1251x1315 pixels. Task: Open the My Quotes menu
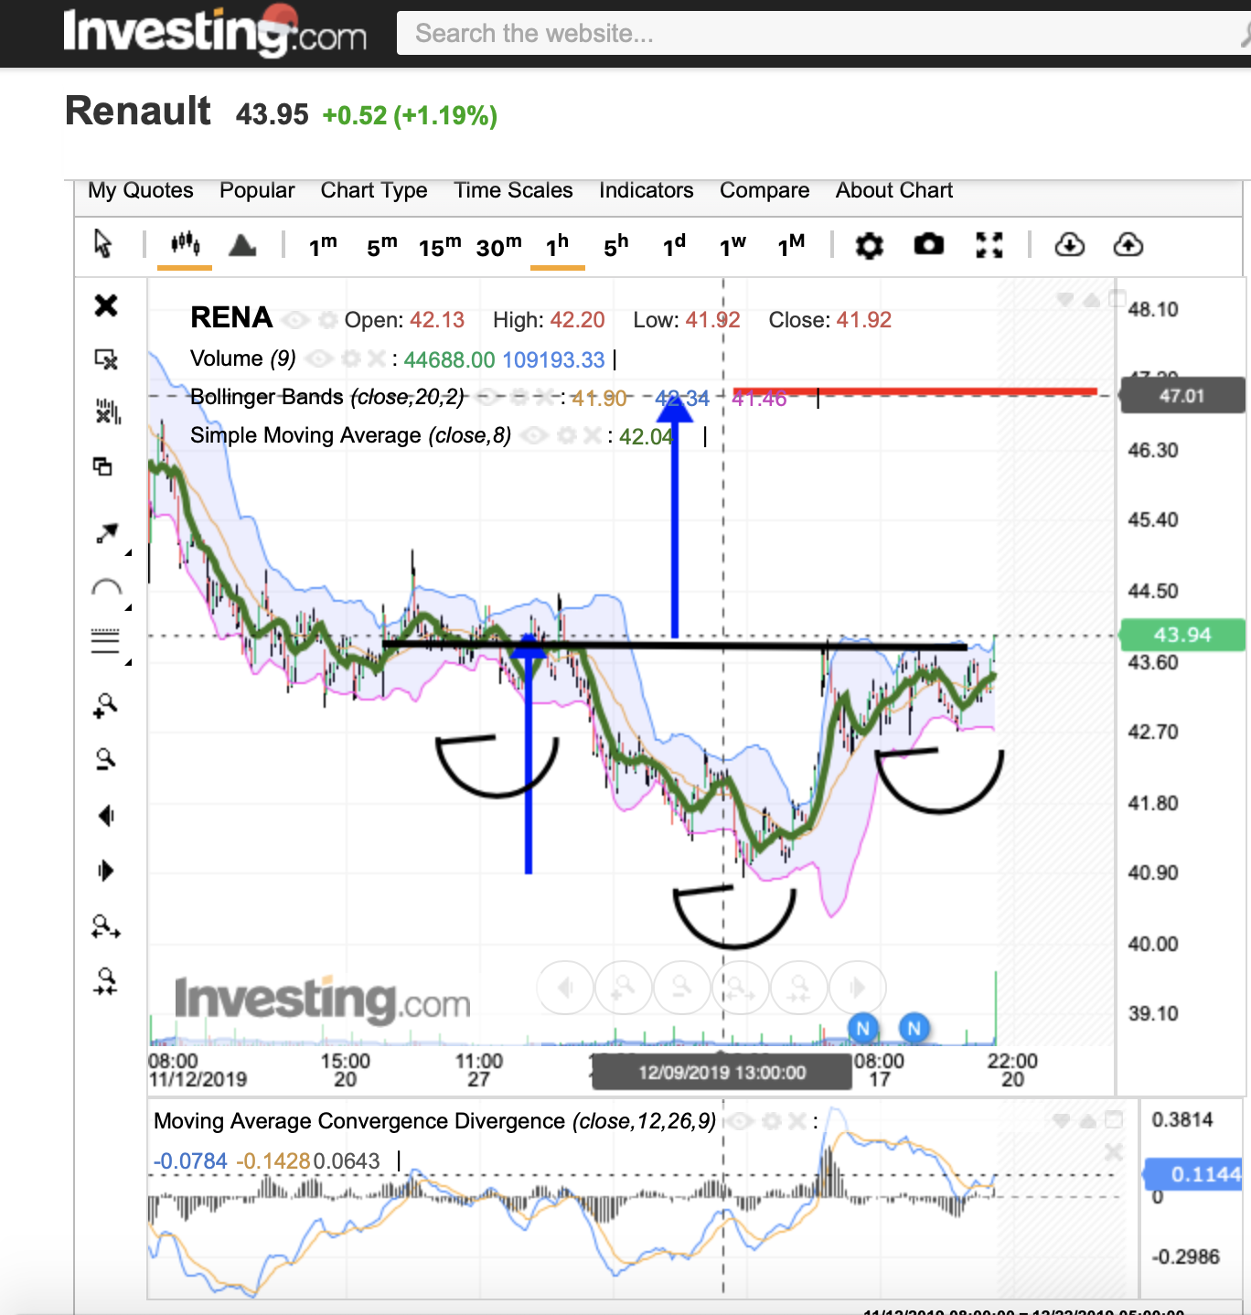[x=141, y=190]
